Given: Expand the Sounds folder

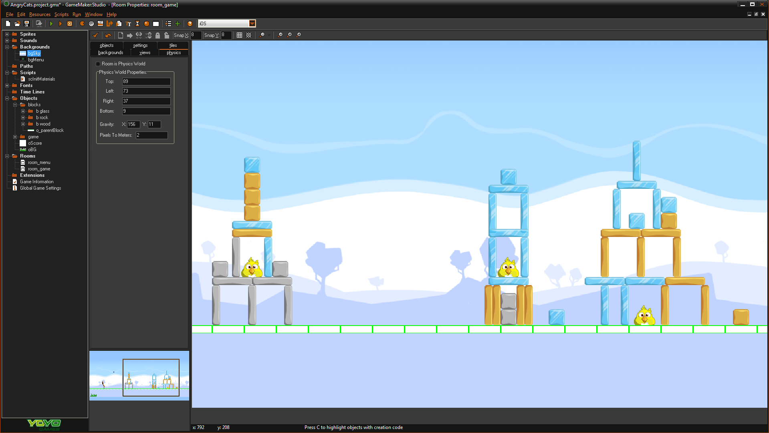Looking at the screenshot, I should click(7, 40).
